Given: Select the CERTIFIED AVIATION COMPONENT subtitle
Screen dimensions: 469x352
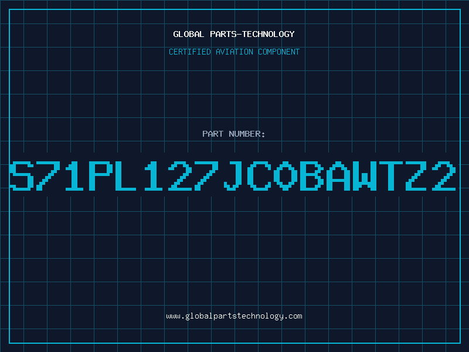Looking at the screenshot, I should pos(234,52).
